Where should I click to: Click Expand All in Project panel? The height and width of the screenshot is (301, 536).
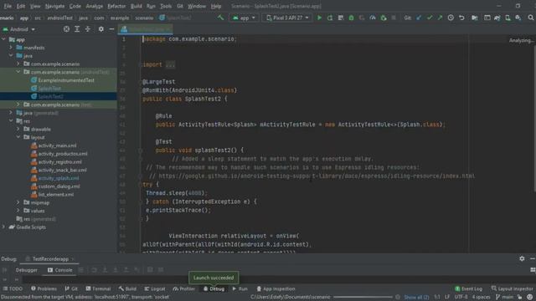pyautogui.click(x=77, y=29)
